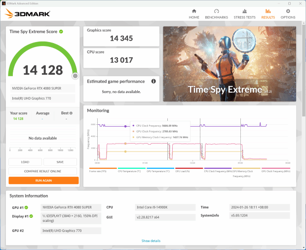Viewport: 306px width, 250px height.
Task: Toggle GPU Clock Frequency (MHz) legend series
Action: tap(276, 170)
